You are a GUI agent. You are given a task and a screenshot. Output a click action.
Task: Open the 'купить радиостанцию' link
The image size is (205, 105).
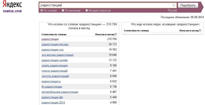(55, 65)
